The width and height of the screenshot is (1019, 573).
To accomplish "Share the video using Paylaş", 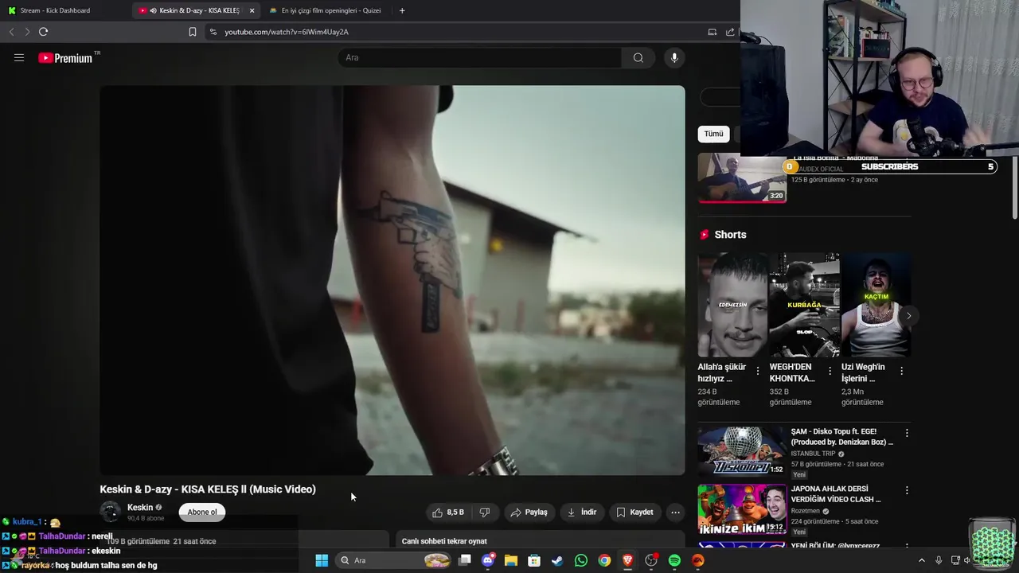I will [x=529, y=512].
